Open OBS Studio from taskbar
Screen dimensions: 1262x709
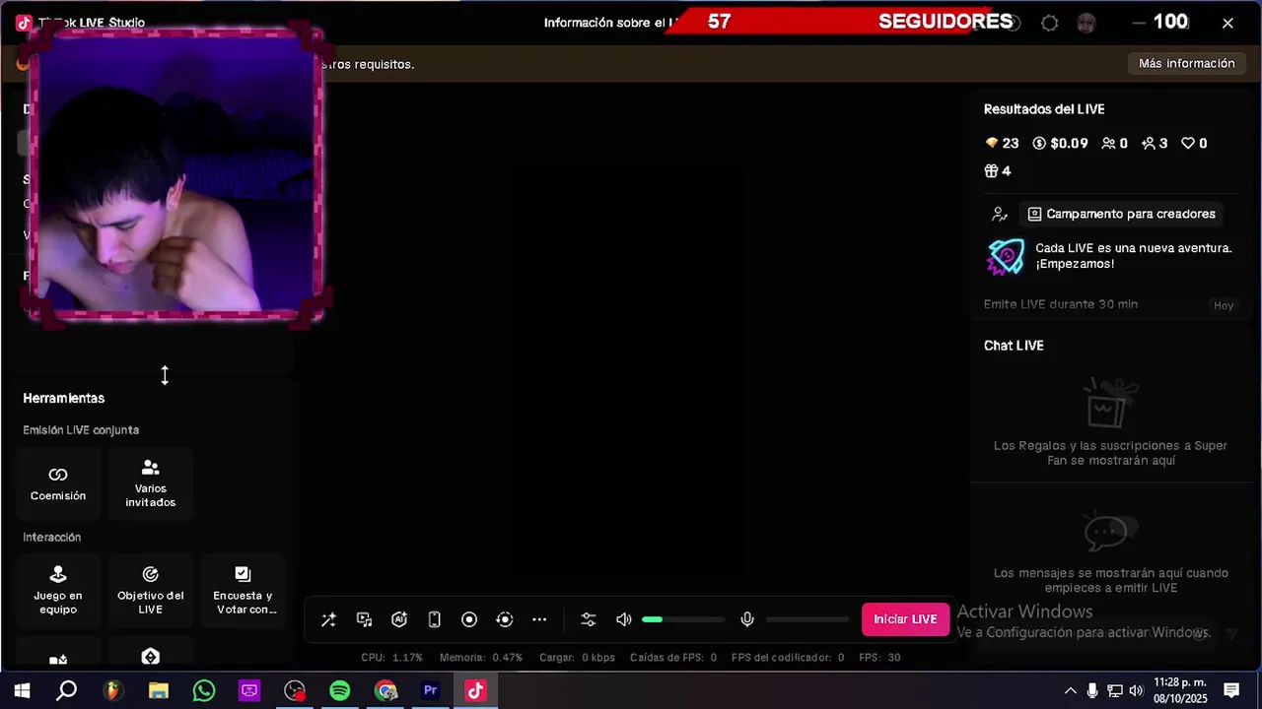(x=295, y=691)
